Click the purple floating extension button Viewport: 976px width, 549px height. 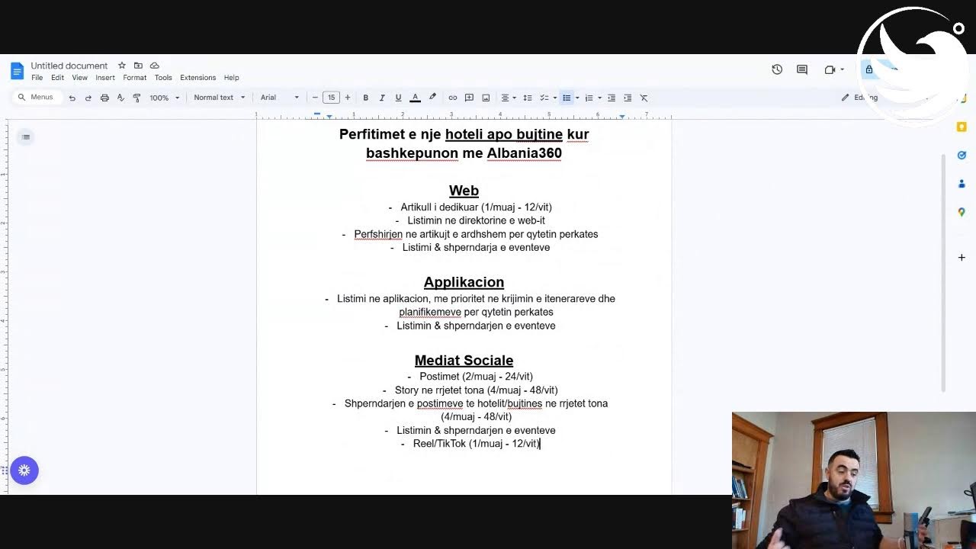[24, 470]
